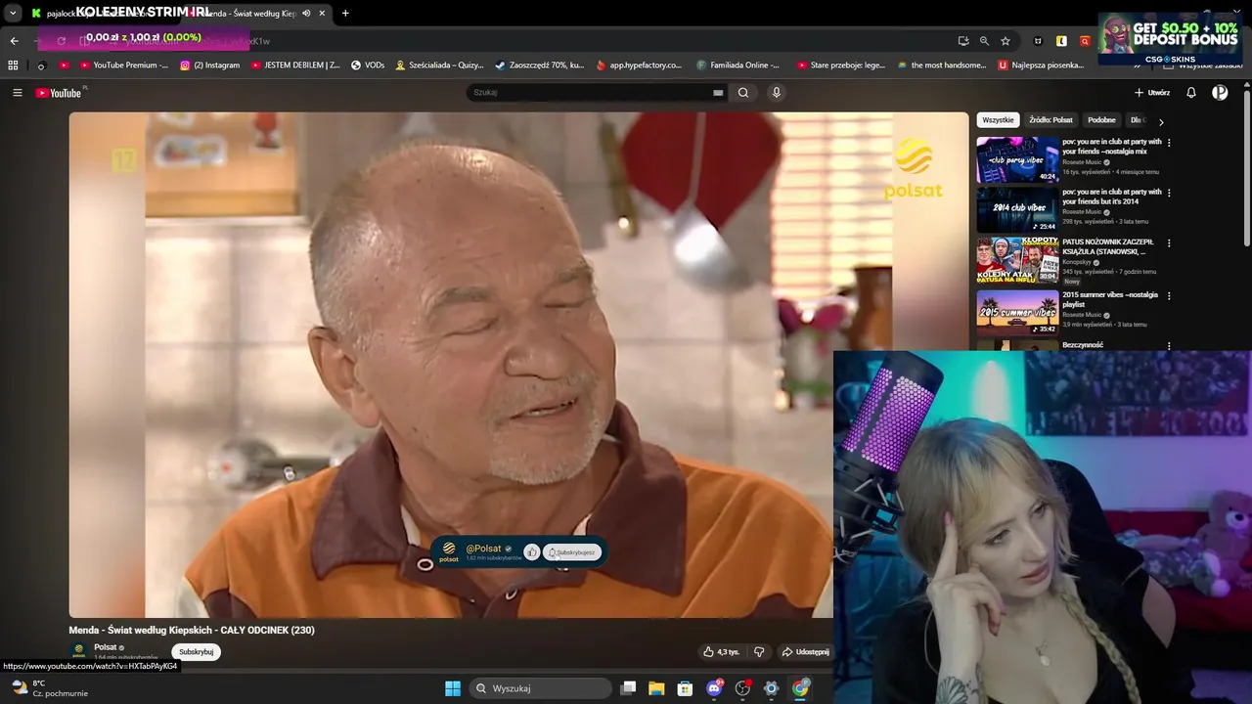
Task: Start voice search with the microphone icon
Action: (x=777, y=93)
